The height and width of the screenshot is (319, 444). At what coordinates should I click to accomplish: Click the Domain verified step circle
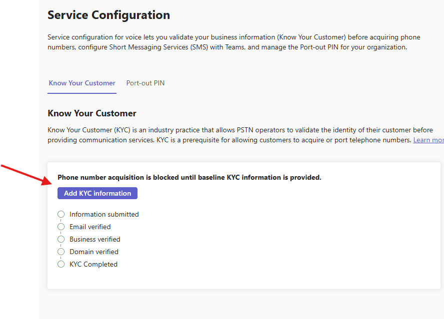tap(61, 252)
